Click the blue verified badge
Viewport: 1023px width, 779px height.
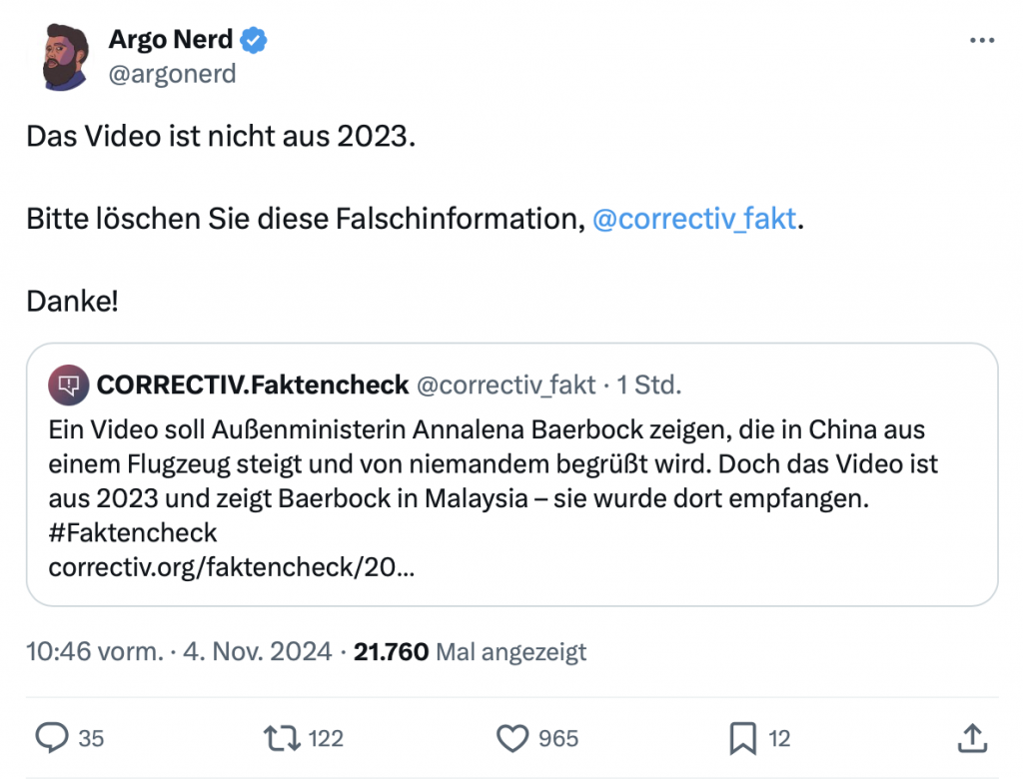click(256, 41)
